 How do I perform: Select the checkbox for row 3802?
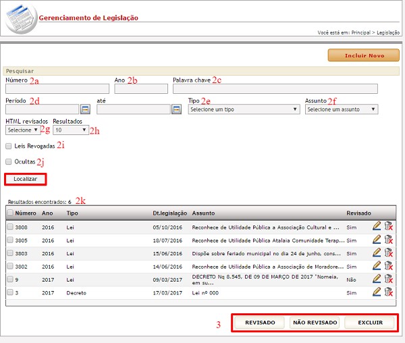[x=10, y=266]
